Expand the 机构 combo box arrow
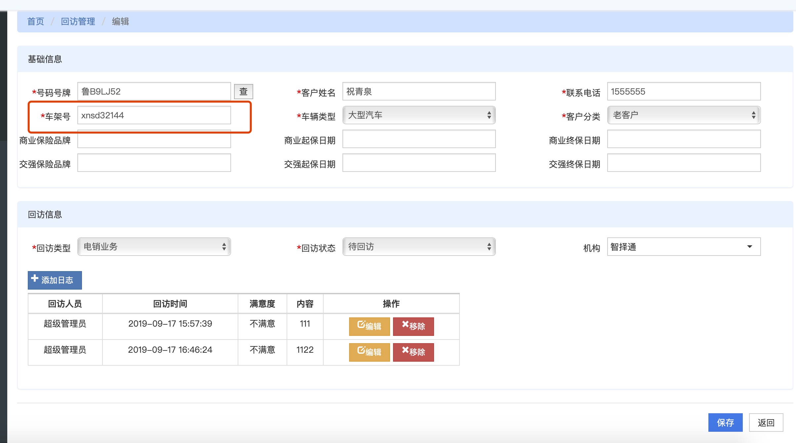The height and width of the screenshot is (443, 796). (x=749, y=247)
